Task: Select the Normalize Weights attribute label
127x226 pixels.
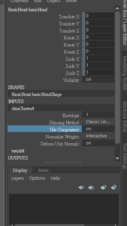Action: pyautogui.click(x=62, y=137)
